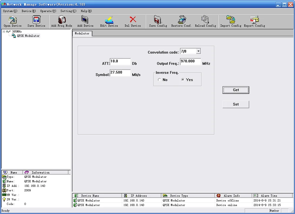Click Import Config folder icon
The width and height of the screenshot is (295, 214).
[x=231, y=19]
